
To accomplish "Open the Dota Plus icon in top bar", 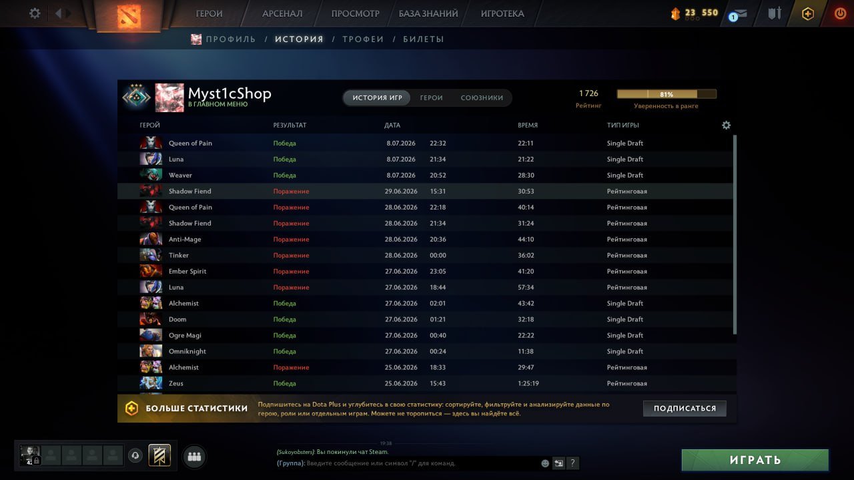I will tap(808, 13).
